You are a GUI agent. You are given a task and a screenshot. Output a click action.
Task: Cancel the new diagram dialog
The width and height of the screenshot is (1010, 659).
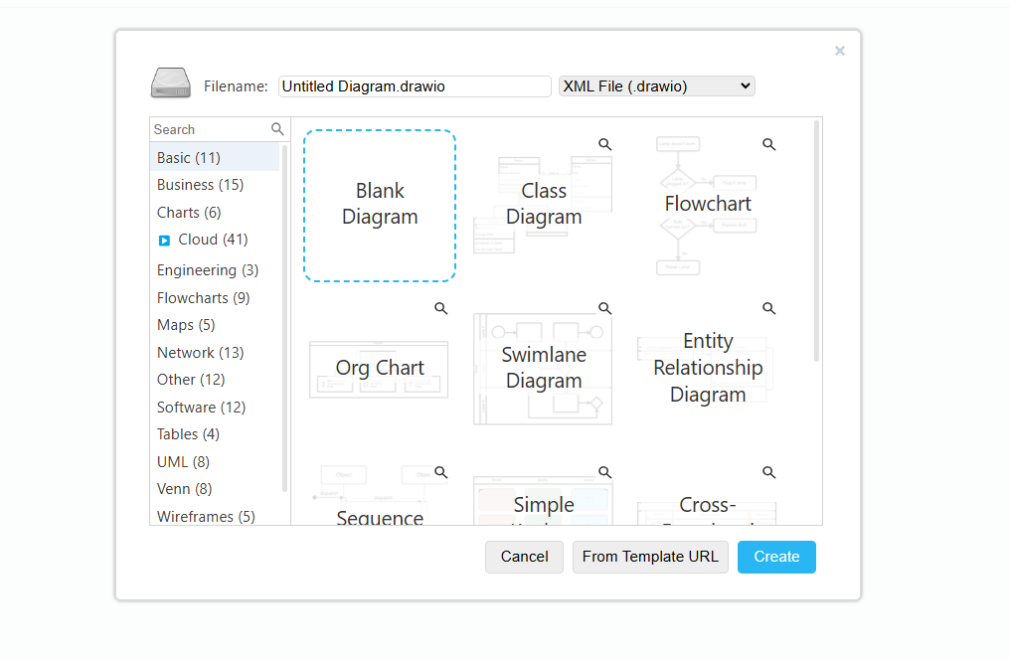pyautogui.click(x=524, y=557)
